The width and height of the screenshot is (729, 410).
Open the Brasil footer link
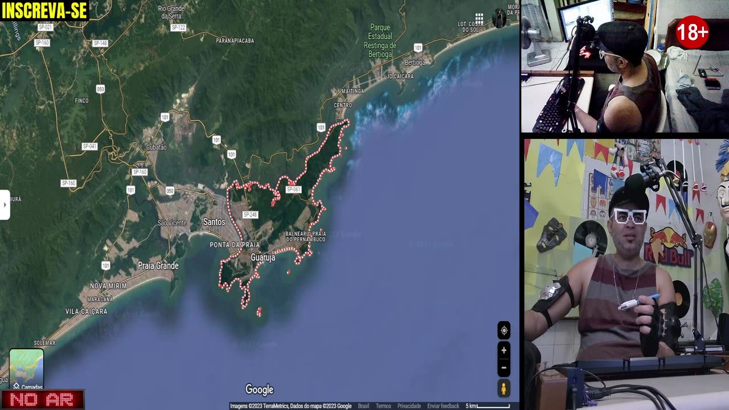[363, 406]
